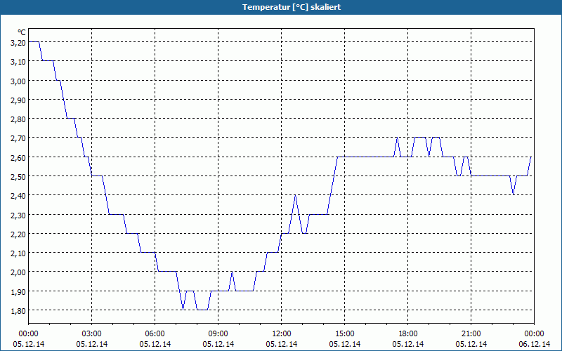Select the 1,90 y-axis value

coord(18,291)
